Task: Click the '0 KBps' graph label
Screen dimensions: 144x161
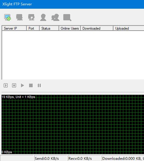Action: (x=7, y=152)
